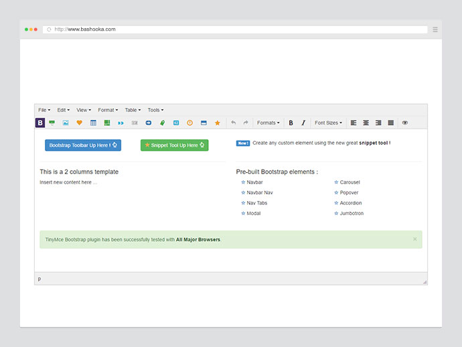This screenshot has width=462, height=347.
Task: Click the 'Pre-built Bootstrap elements' heading
Action: coord(277,171)
